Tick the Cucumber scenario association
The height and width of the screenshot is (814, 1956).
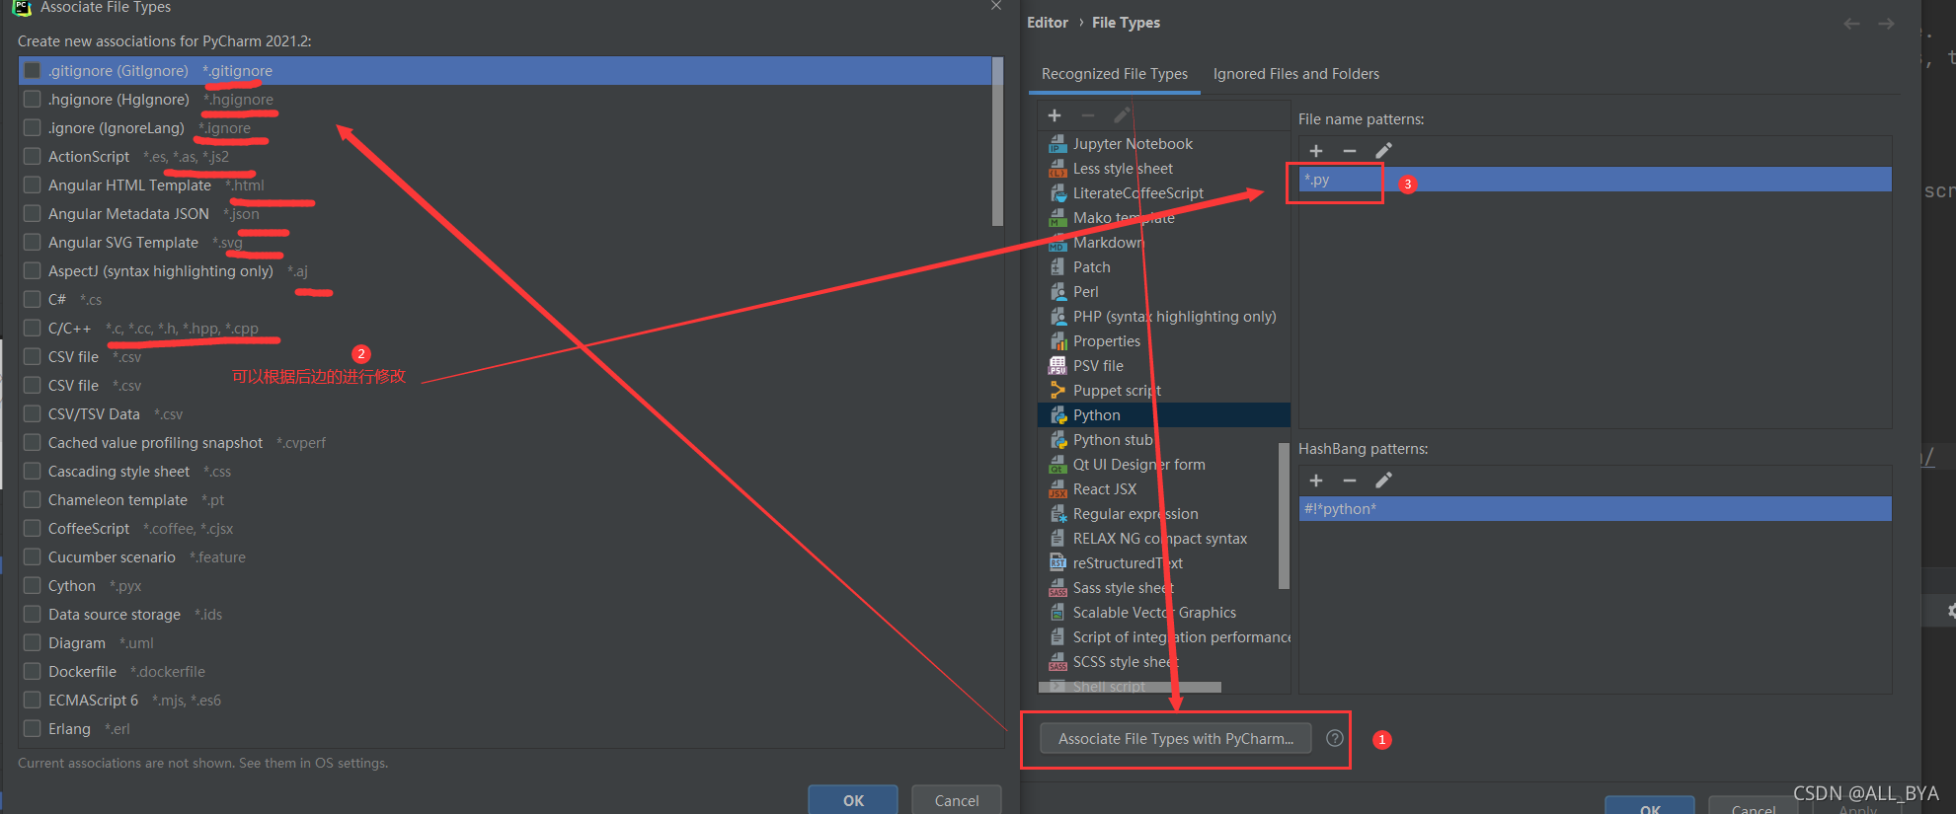(33, 557)
